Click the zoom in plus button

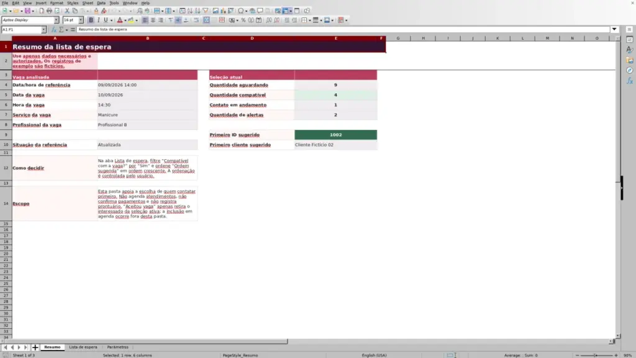(616, 355)
